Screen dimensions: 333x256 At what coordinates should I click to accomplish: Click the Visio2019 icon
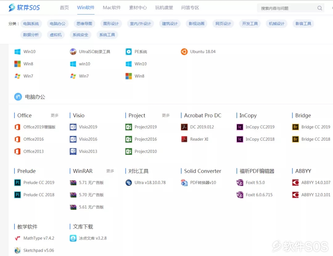[73, 127]
